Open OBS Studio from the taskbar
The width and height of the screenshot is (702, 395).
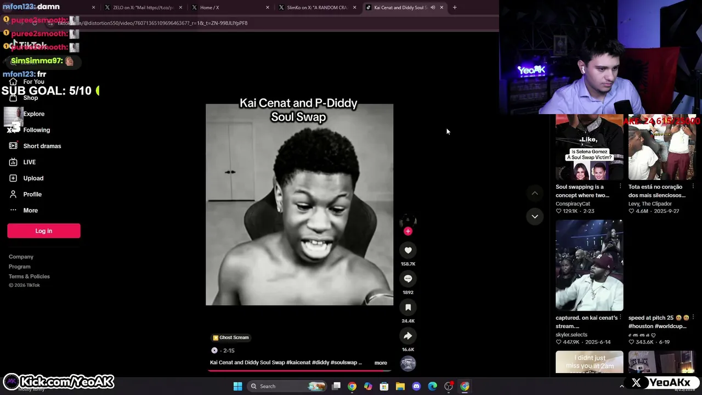(449, 386)
